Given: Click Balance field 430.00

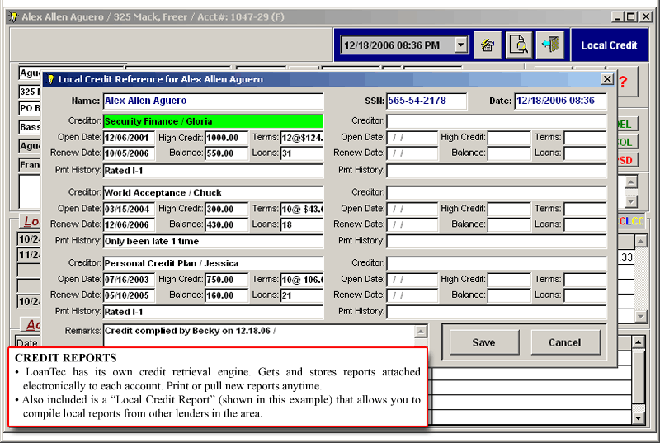Looking at the screenshot, I should tap(226, 224).
